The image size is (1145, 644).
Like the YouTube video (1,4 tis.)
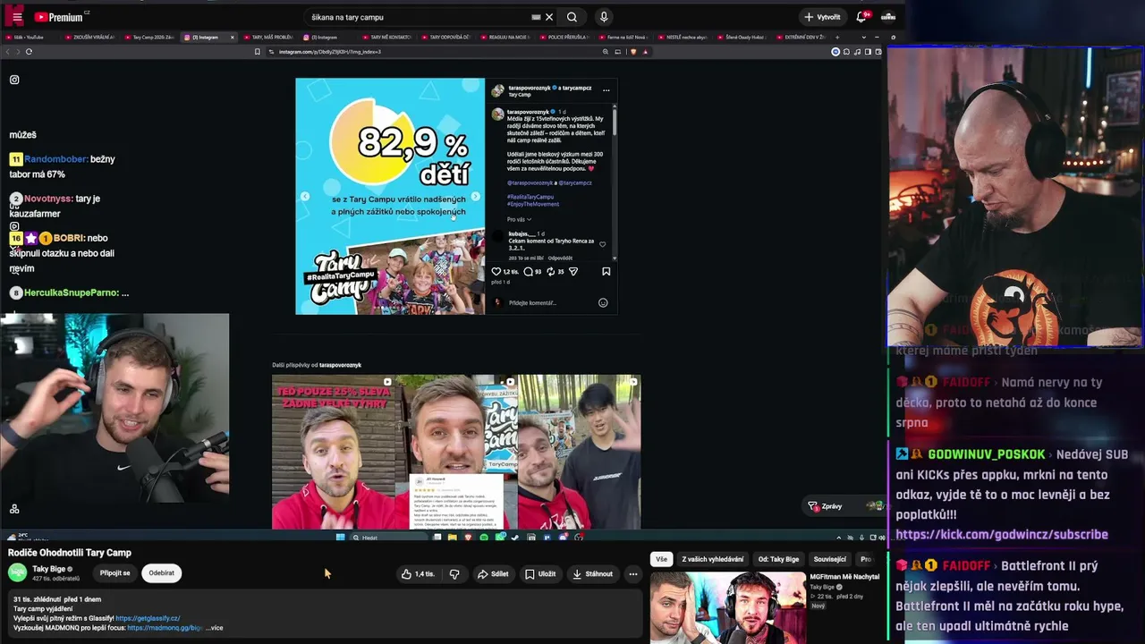click(419, 574)
